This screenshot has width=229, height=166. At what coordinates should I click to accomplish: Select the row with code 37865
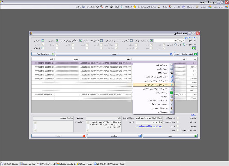[114, 67]
